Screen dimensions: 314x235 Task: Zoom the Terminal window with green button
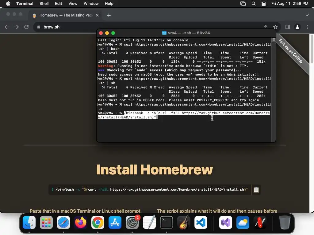tap(113, 33)
